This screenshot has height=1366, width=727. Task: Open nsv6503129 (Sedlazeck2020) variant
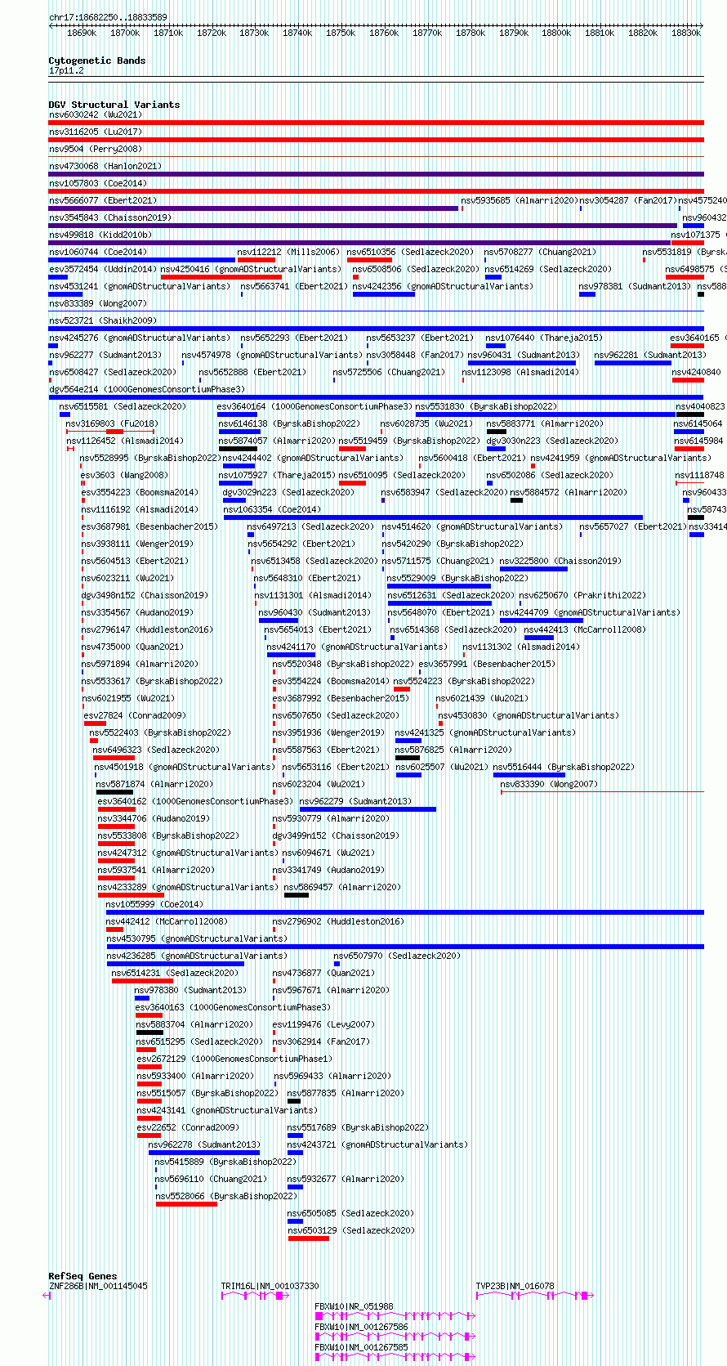pos(351,1230)
